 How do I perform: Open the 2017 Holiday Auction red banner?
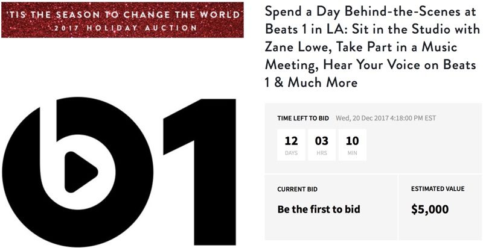123,20
